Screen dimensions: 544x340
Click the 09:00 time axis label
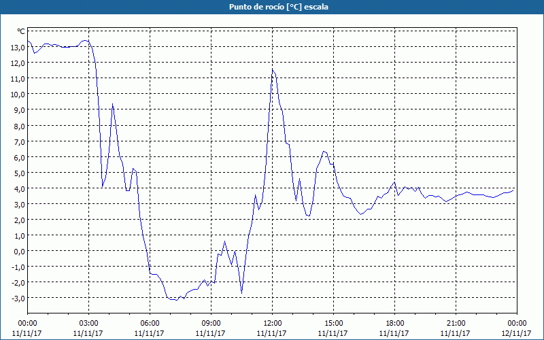click(211, 324)
